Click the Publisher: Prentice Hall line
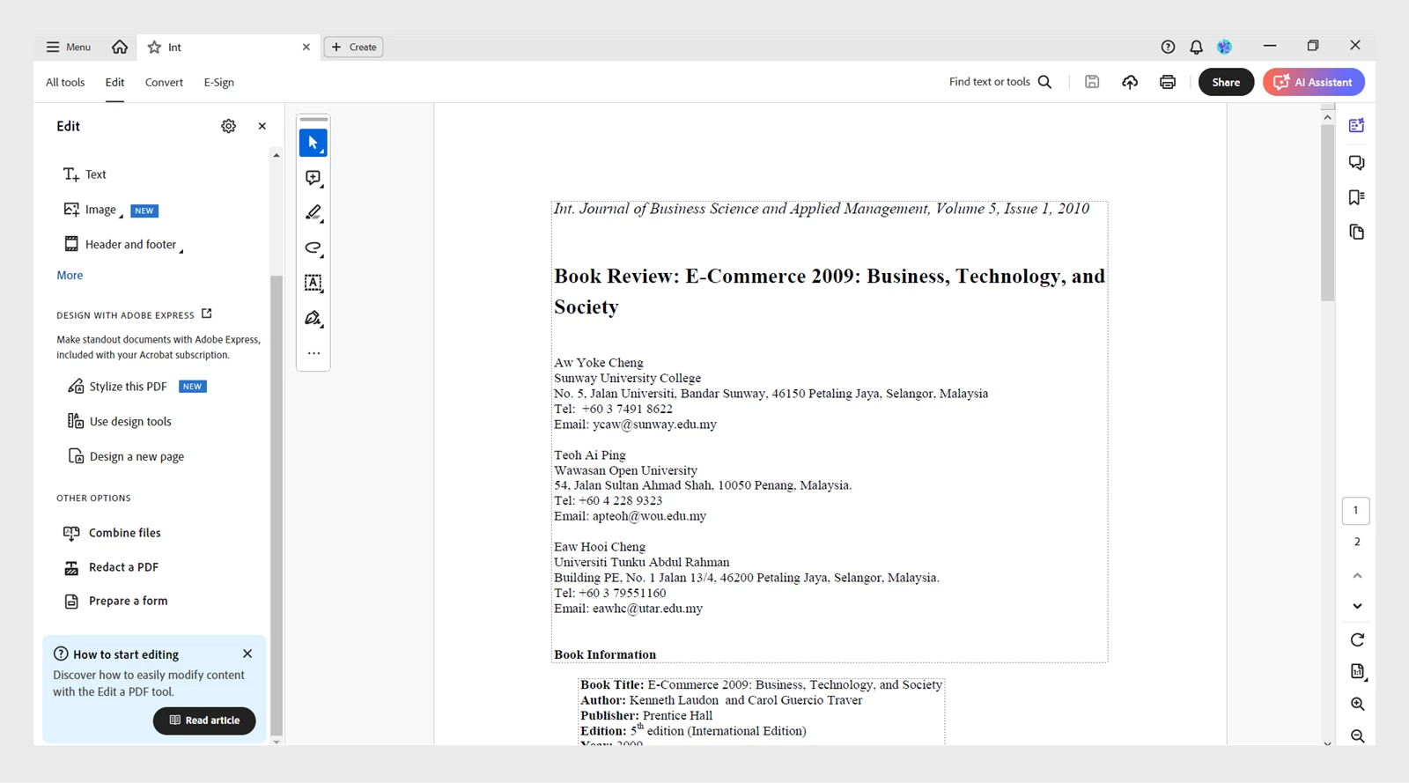The width and height of the screenshot is (1409, 783). tap(646, 715)
